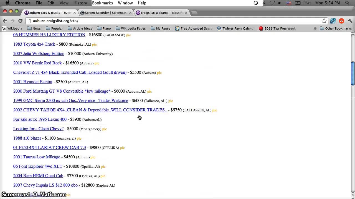The height and width of the screenshot is (199, 355).
Task: Open the File menu
Action: [39, 3]
